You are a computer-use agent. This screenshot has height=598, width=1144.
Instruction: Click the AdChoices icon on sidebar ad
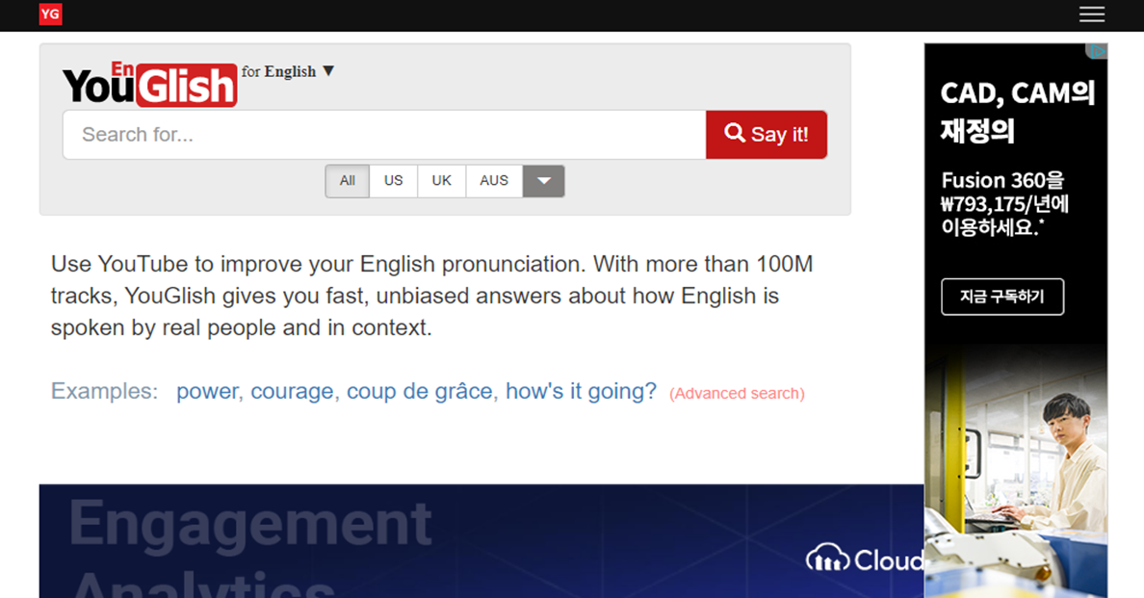point(1097,51)
